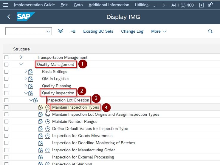Expand the QM in Logistics node
220x165 pixels.
(26, 79)
